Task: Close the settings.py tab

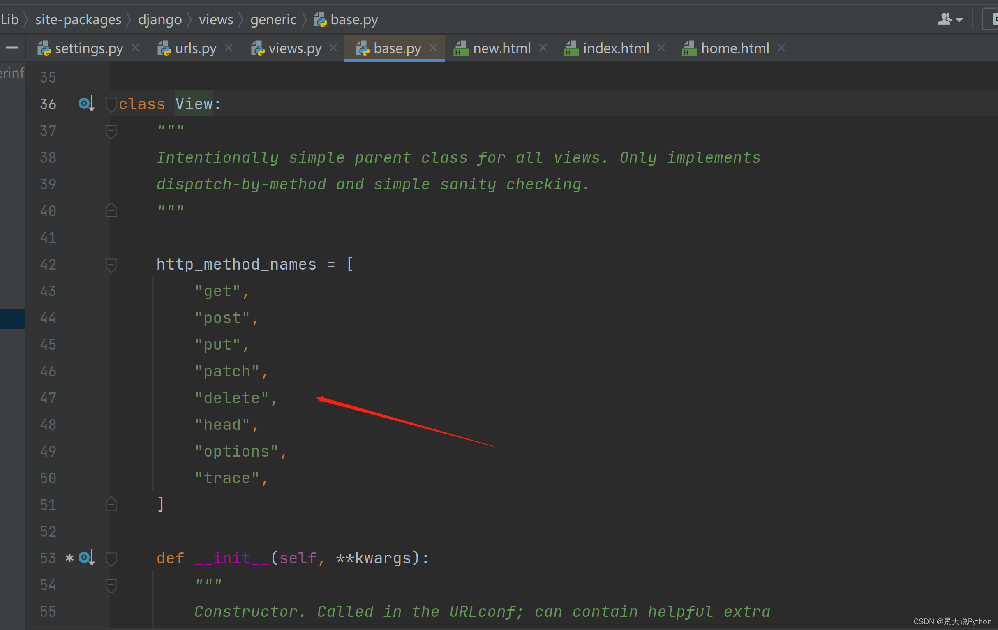Action: (135, 48)
